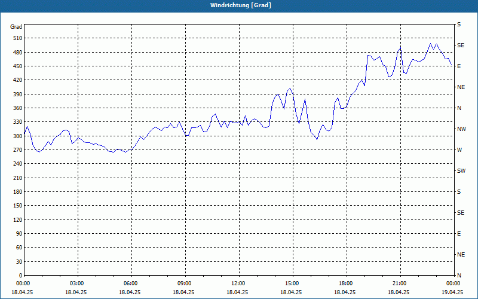Image resolution: width=478 pixels, height=299 pixels.
Task: Click the 150 degree axis label
Action: pos(18,206)
